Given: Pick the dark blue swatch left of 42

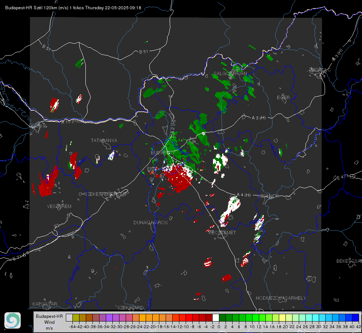Looking at the screenshot, I should click(x=356, y=317).
